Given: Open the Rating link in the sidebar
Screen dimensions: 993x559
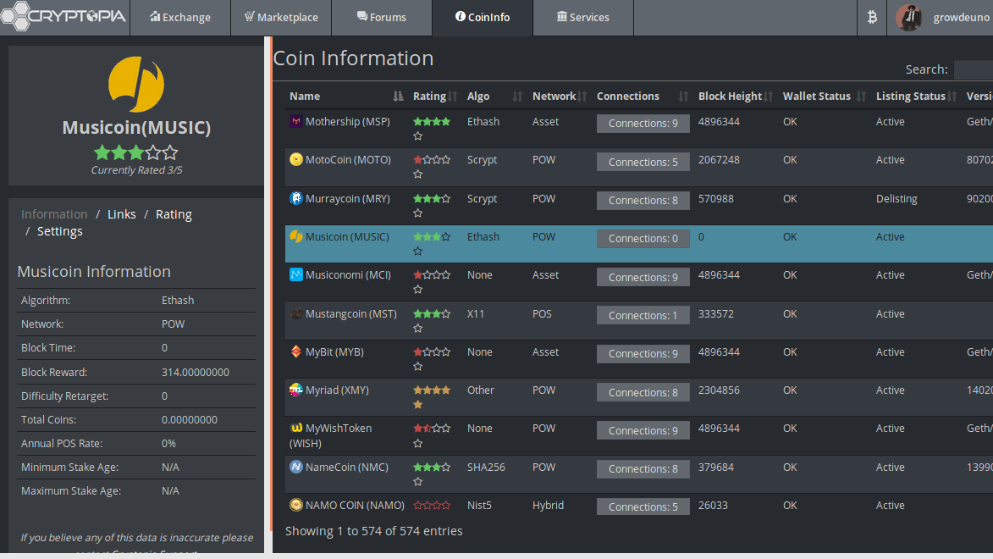Looking at the screenshot, I should tap(173, 213).
